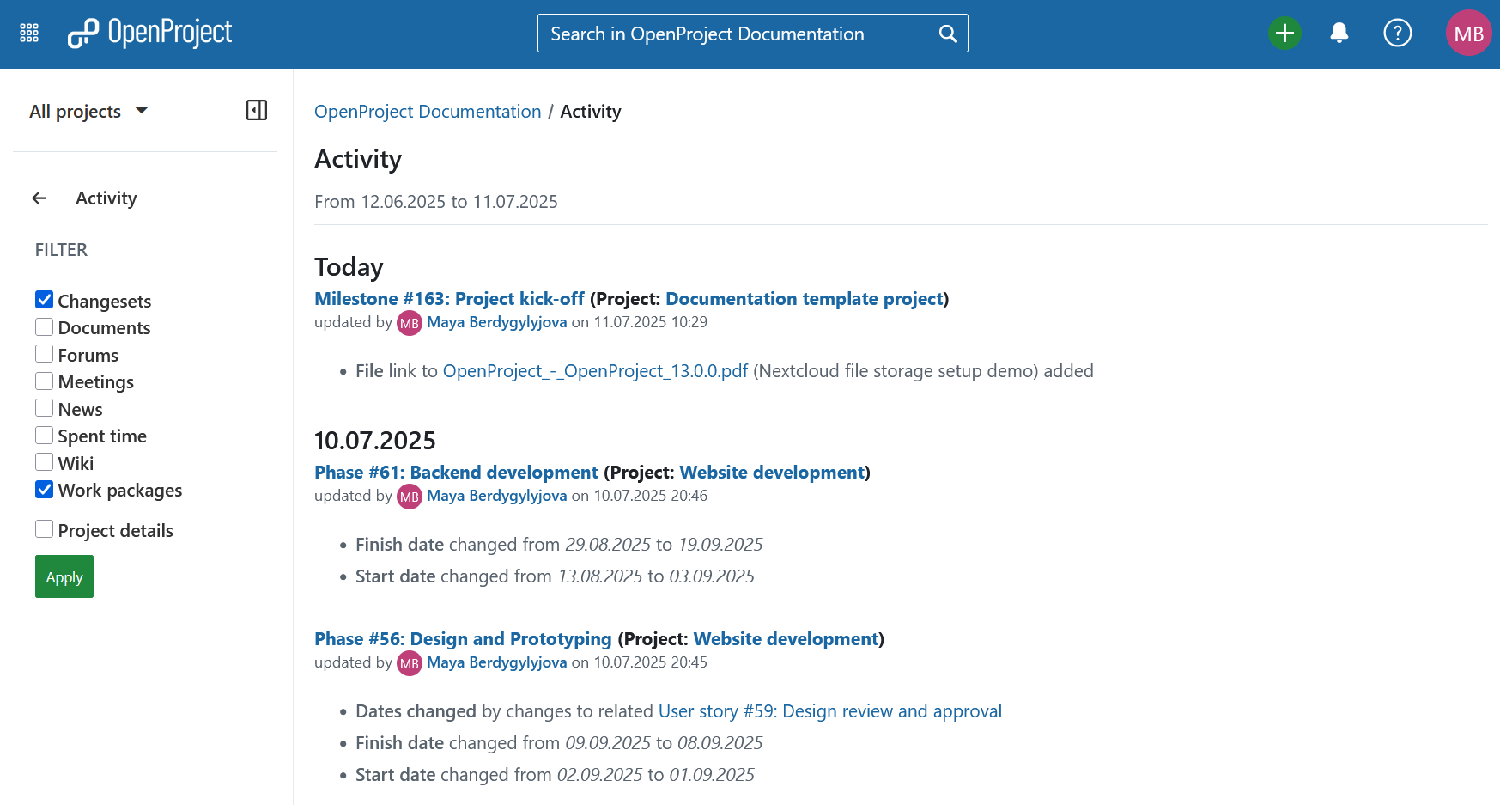Open OpenProject Documentation breadcrumb link
The image size is (1500, 805).
click(x=428, y=112)
